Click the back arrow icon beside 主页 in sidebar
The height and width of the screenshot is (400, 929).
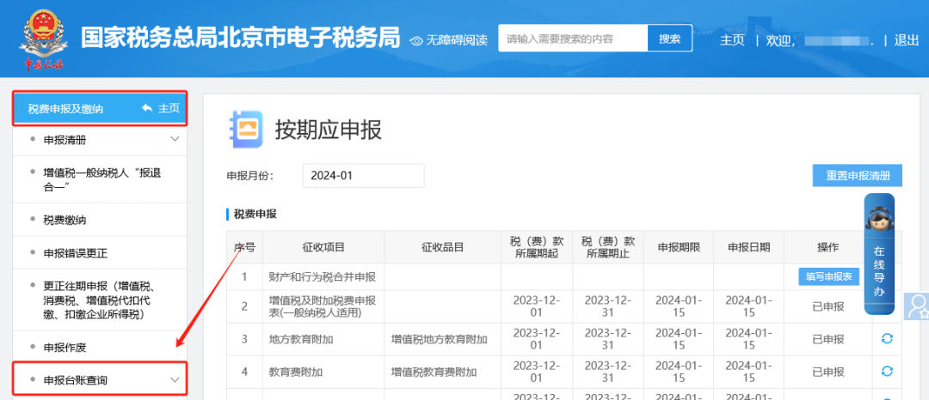click(x=147, y=109)
